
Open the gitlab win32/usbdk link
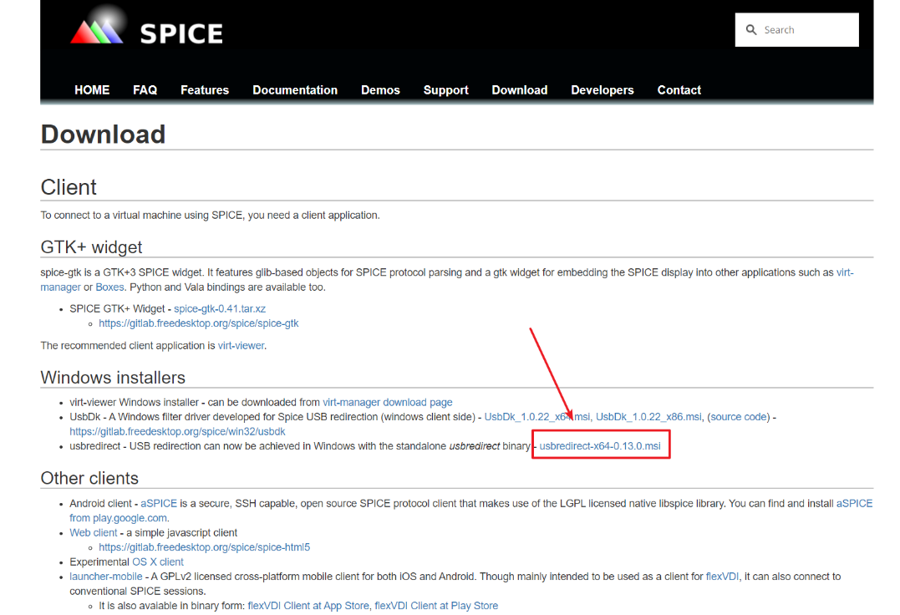pyautogui.click(x=177, y=431)
